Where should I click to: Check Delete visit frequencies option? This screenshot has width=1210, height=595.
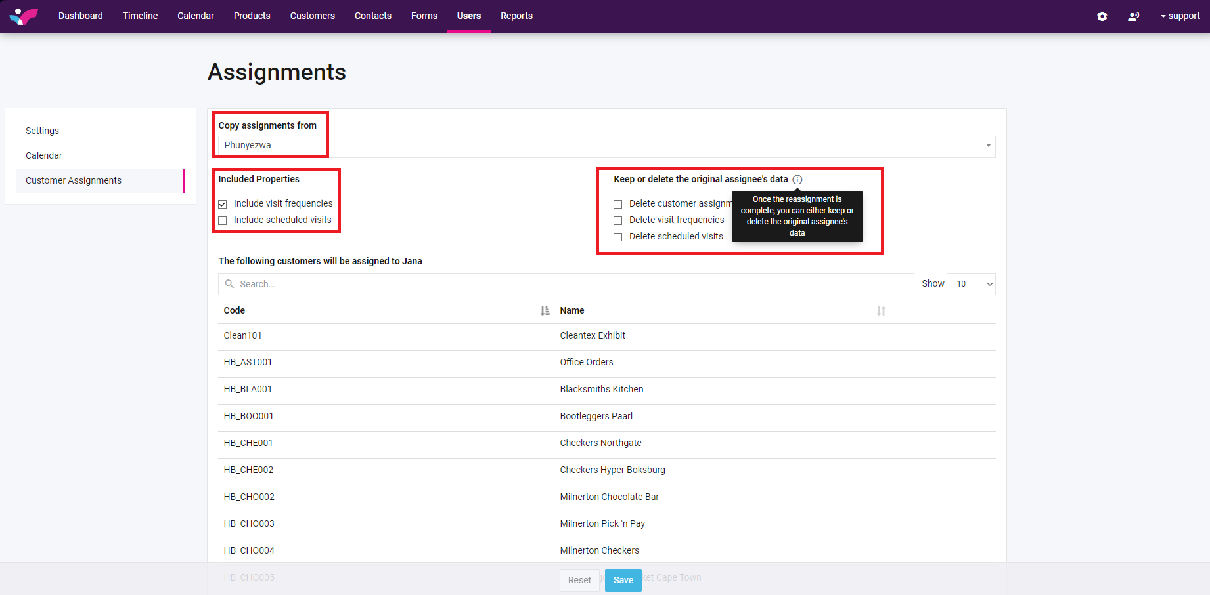[617, 220]
